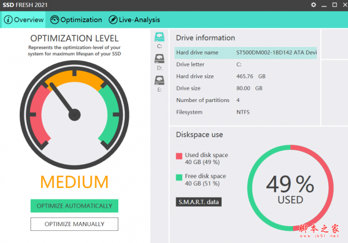Click the OPTIMIZE AUTOMATICALLY button

[x=74, y=206]
